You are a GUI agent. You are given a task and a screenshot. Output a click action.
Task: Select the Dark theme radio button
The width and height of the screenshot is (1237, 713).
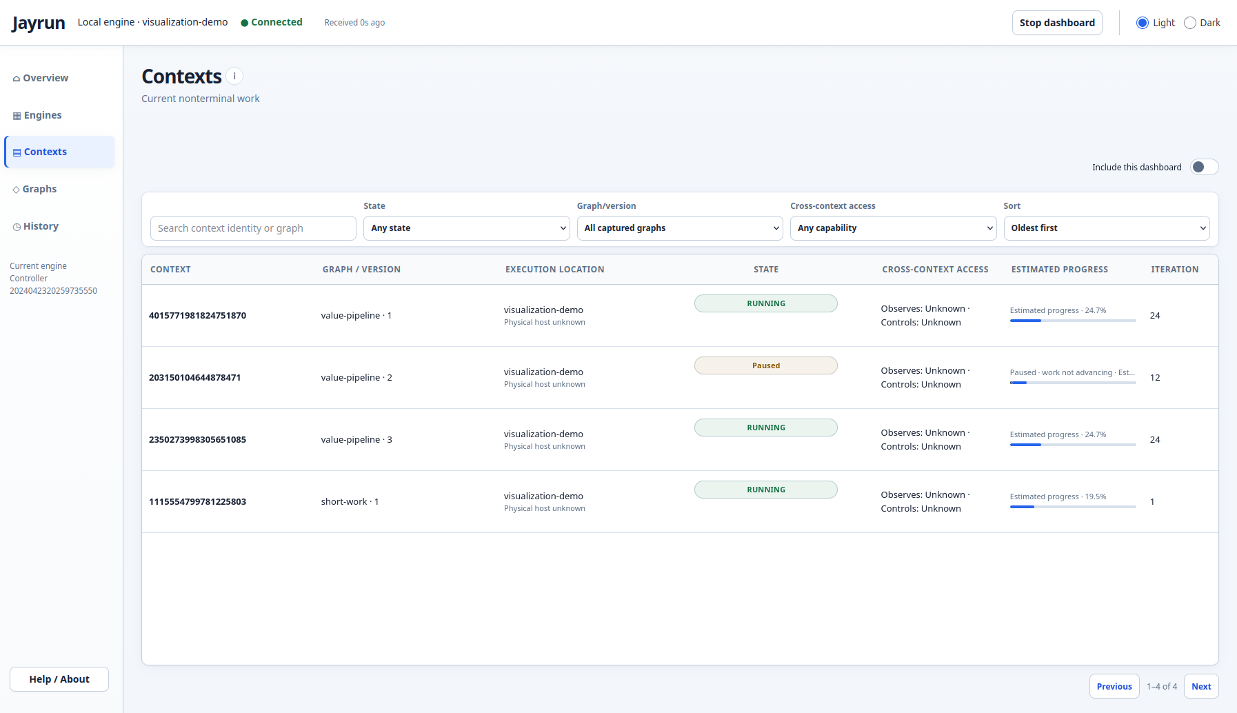point(1190,23)
